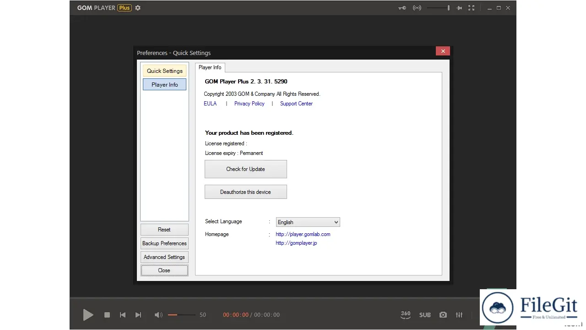Open the SUB subtitle menu
This screenshot has width=586, height=330.
coord(425,315)
